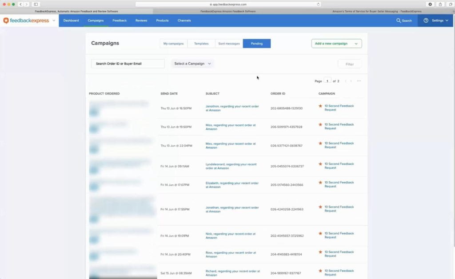Open the Safari downloads icon
Image resolution: width=455 pixels, height=279 pixels.
coord(430,4)
